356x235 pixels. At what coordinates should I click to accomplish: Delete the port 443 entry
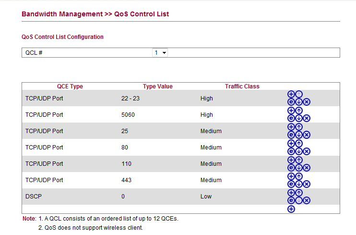pos(307,184)
